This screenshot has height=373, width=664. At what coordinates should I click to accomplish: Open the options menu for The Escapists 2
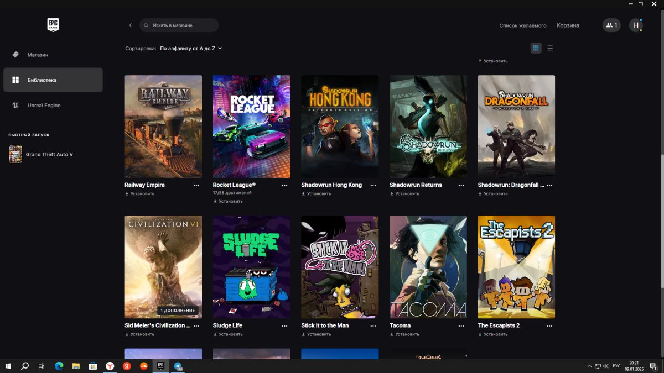[x=549, y=326]
